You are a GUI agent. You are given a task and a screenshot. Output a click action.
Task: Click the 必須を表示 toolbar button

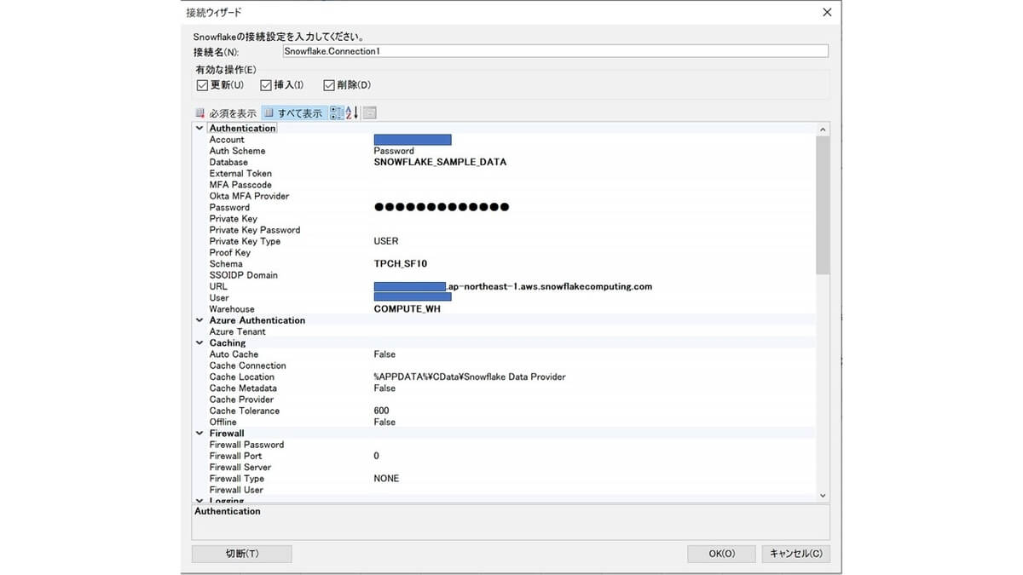coord(225,113)
